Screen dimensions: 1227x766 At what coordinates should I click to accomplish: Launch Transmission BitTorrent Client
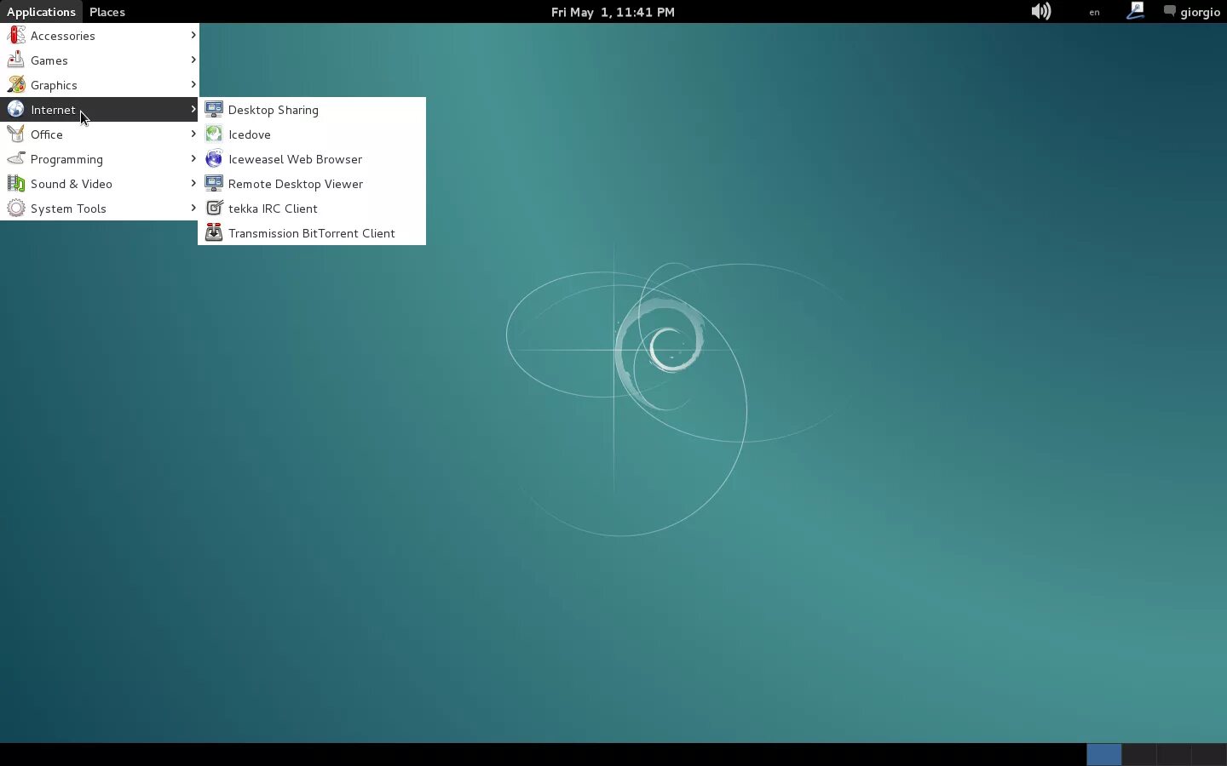[312, 232]
